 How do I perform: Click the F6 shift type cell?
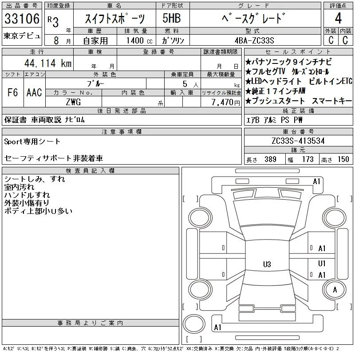click(x=13, y=92)
